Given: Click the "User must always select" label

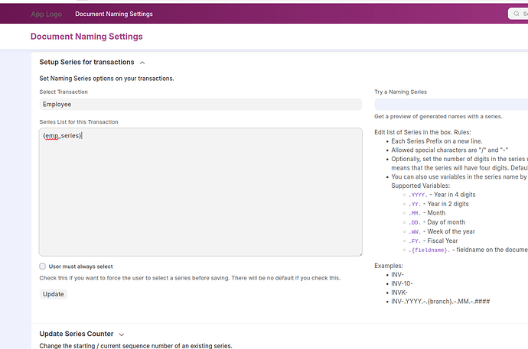Looking at the screenshot, I should [80, 267].
